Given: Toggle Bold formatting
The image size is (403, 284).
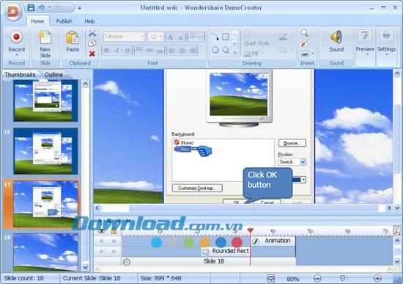Looking at the screenshot, I should (x=107, y=50).
